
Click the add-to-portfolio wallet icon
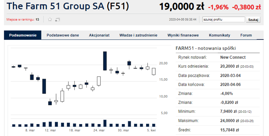[x=57, y=20]
